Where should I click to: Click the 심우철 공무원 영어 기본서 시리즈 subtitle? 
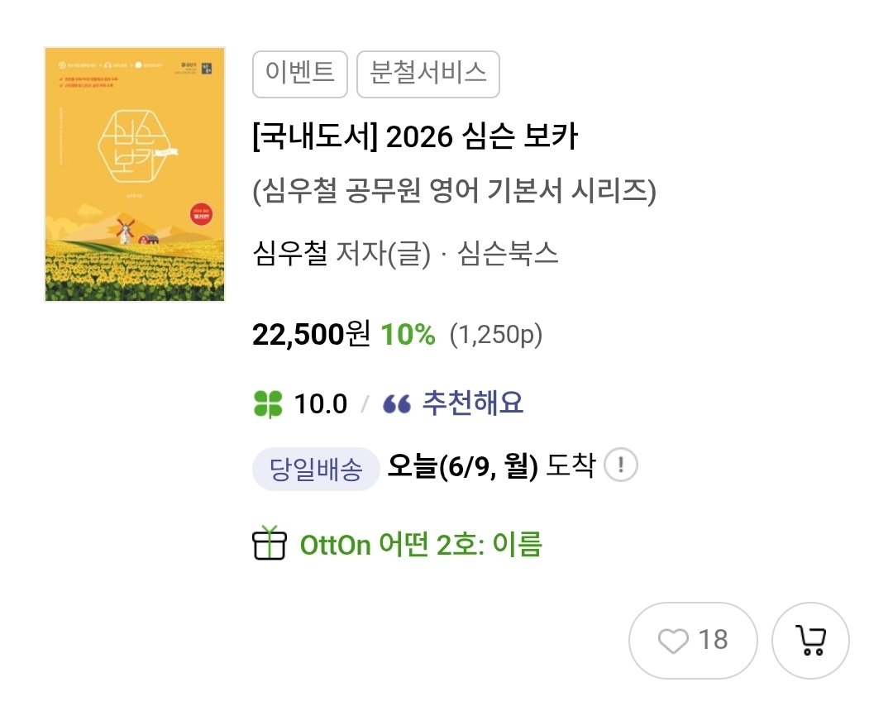click(454, 192)
